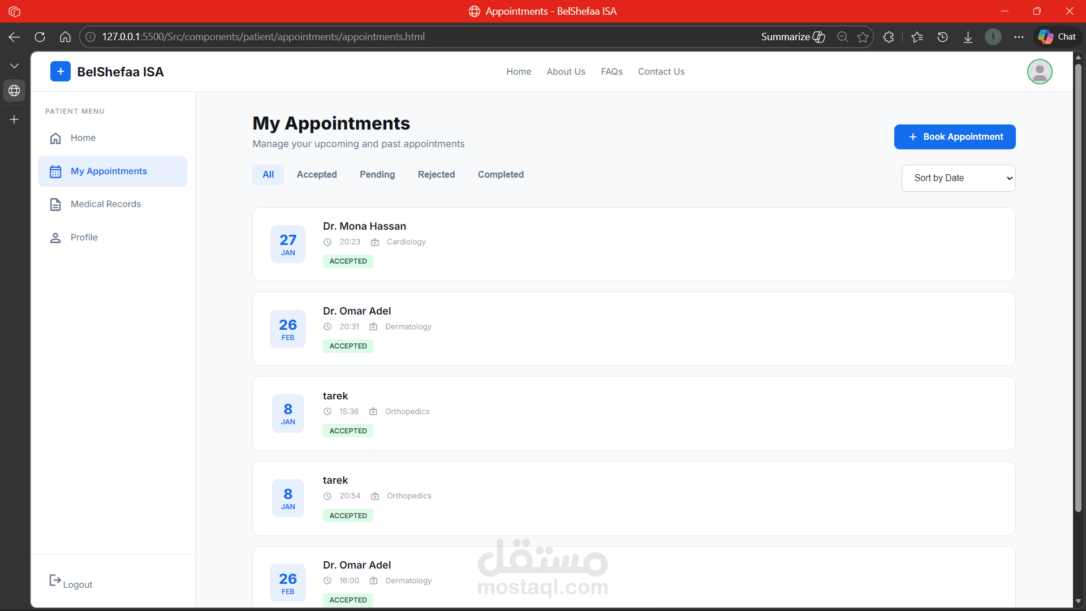1086x611 pixels.
Task: Open Medical Records in patient menu
Action: tap(106, 204)
